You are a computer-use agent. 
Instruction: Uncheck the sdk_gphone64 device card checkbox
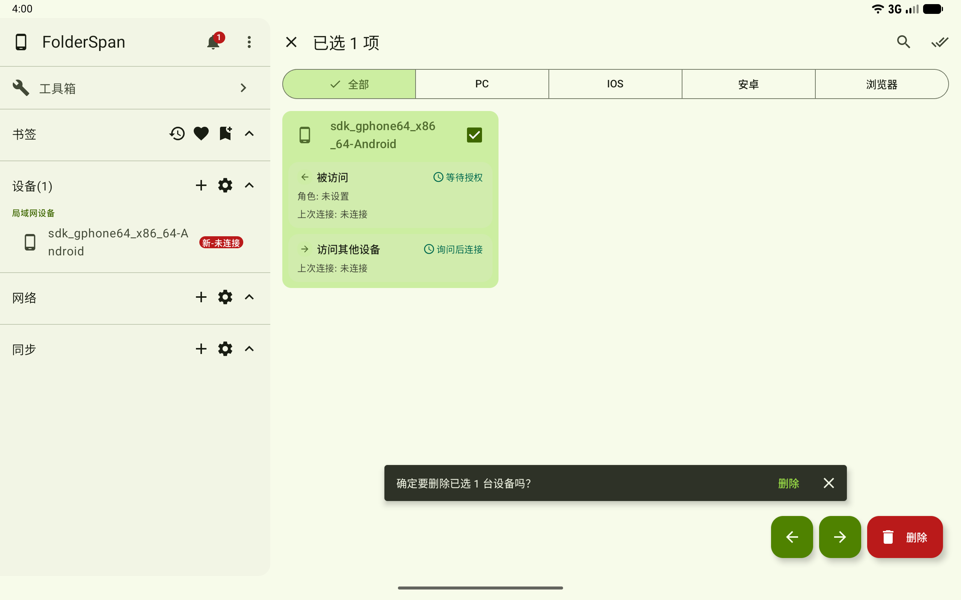pos(474,135)
